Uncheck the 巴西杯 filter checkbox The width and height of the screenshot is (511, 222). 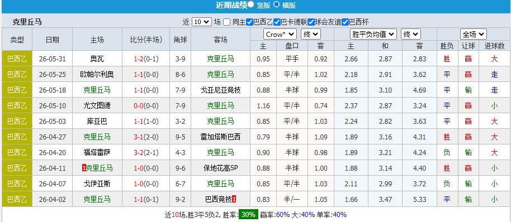pyautogui.click(x=346, y=22)
